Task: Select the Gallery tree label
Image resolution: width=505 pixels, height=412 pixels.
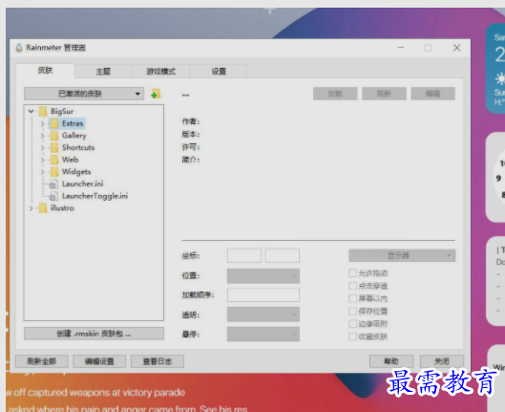Action: tap(74, 136)
